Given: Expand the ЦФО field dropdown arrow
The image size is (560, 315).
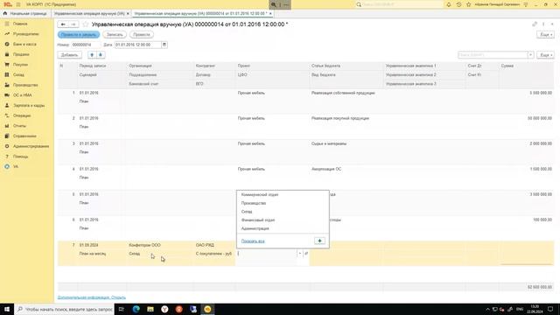Looking at the screenshot, I should coord(299,254).
